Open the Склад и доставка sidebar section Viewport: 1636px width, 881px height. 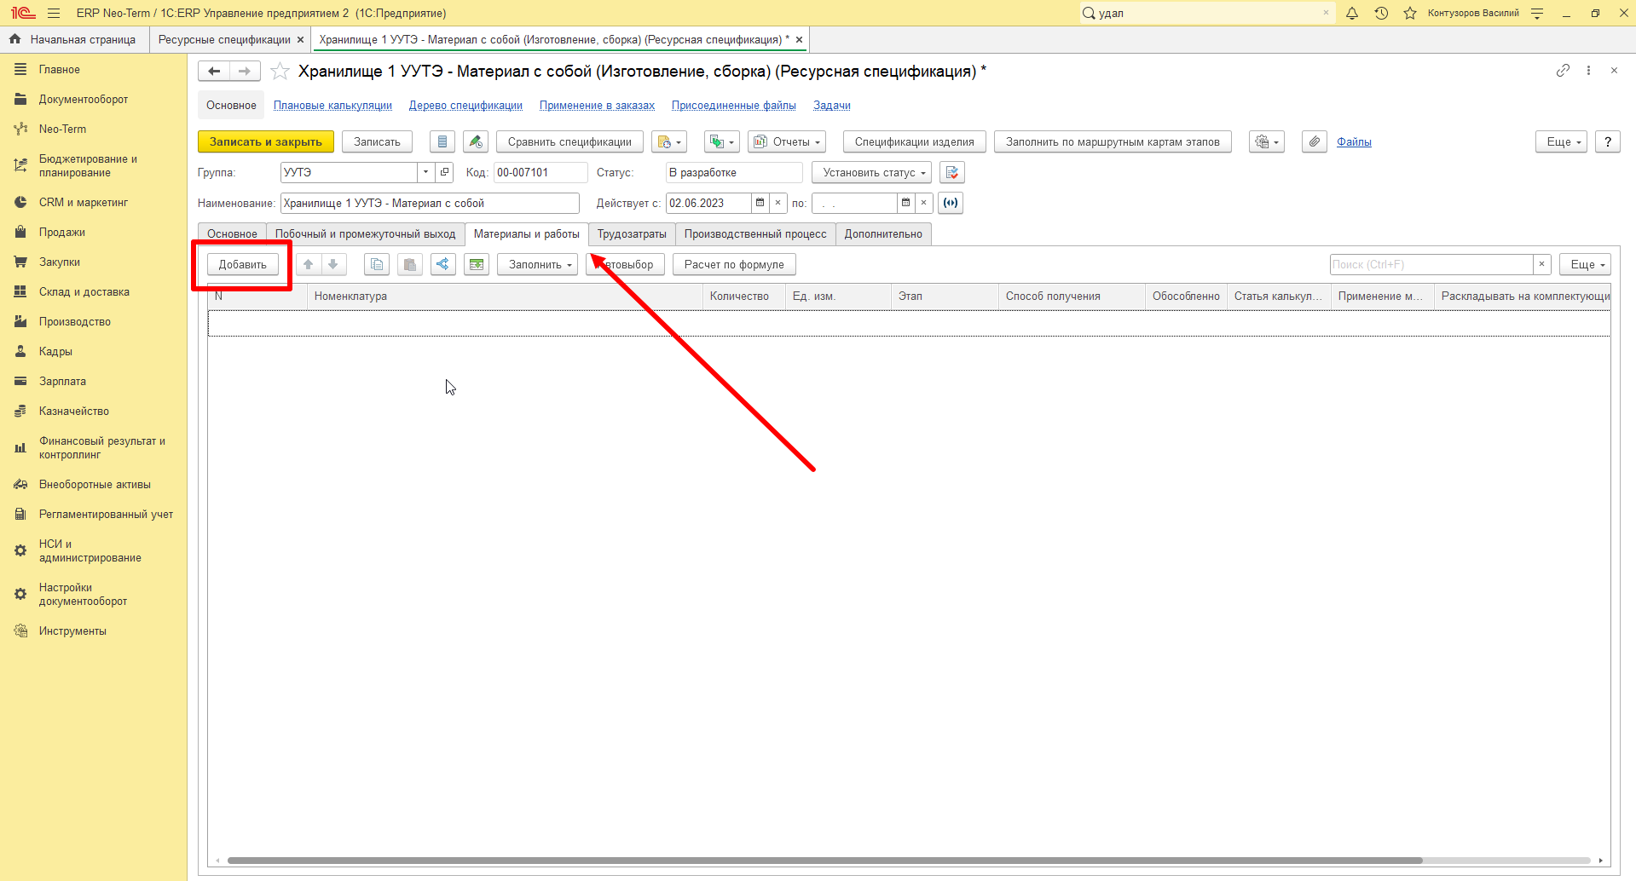(x=84, y=291)
